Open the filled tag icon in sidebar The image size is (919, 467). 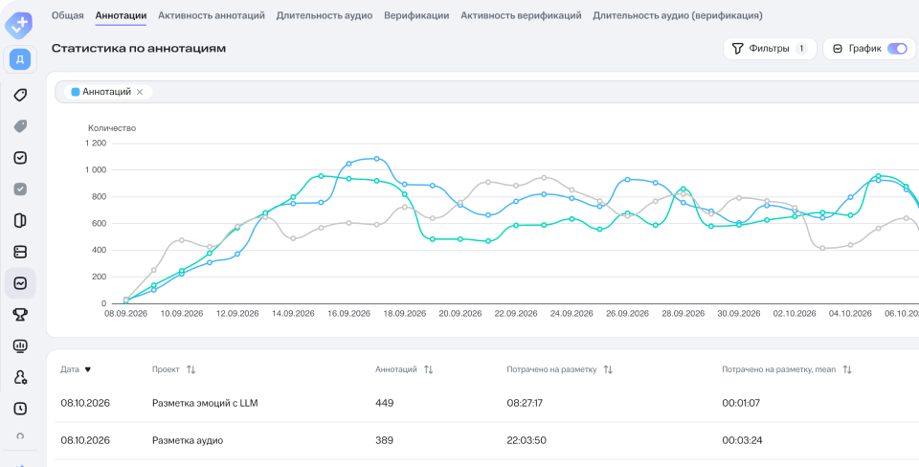click(x=20, y=126)
